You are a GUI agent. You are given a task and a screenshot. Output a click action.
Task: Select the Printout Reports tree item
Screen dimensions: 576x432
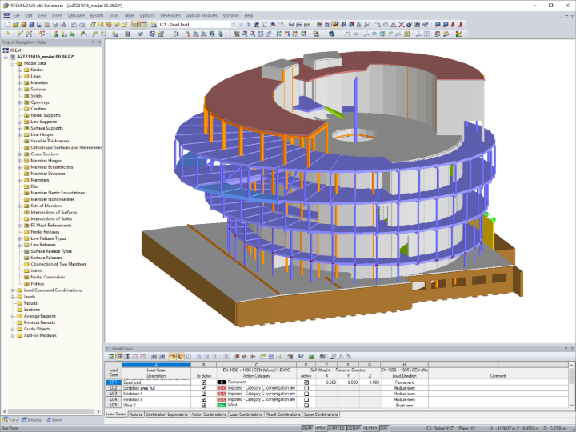39,322
